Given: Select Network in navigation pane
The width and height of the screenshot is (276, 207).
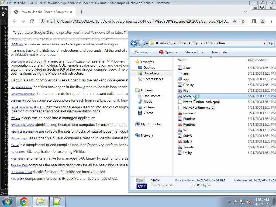Looking at the screenshot, I should [x=147, y=136].
